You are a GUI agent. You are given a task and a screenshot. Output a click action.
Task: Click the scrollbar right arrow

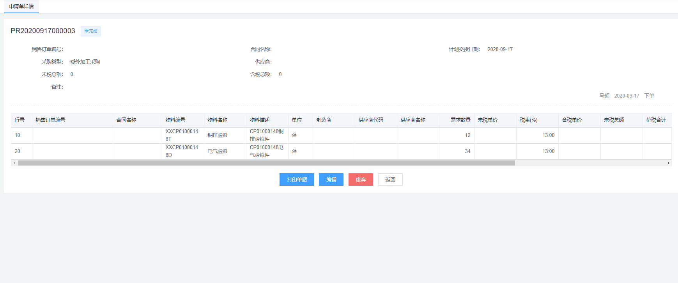click(x=668, y=163)
